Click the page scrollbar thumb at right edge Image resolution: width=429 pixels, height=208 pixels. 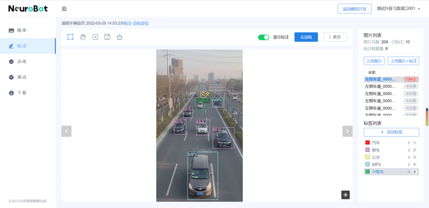(427, 117)
